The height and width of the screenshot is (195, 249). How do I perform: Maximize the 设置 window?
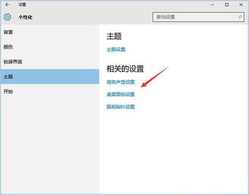point(227,5)
